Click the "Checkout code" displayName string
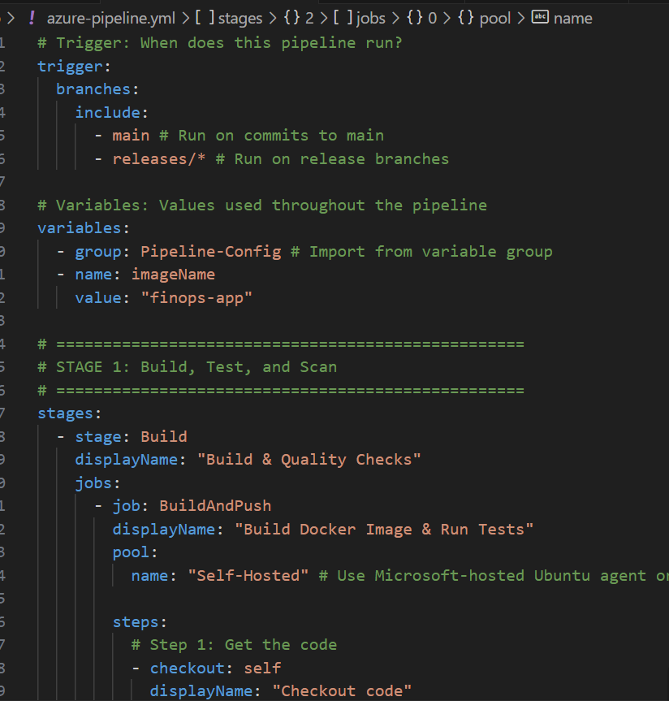Screen dimensions: 669x701 pos(342,690)
